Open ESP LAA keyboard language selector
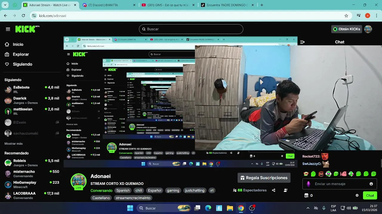The image size is (382, 214). (x=333, y=208)
